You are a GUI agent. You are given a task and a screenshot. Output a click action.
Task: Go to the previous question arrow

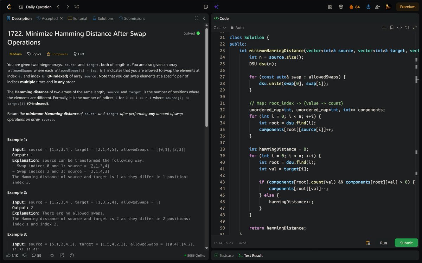point(58,7)
